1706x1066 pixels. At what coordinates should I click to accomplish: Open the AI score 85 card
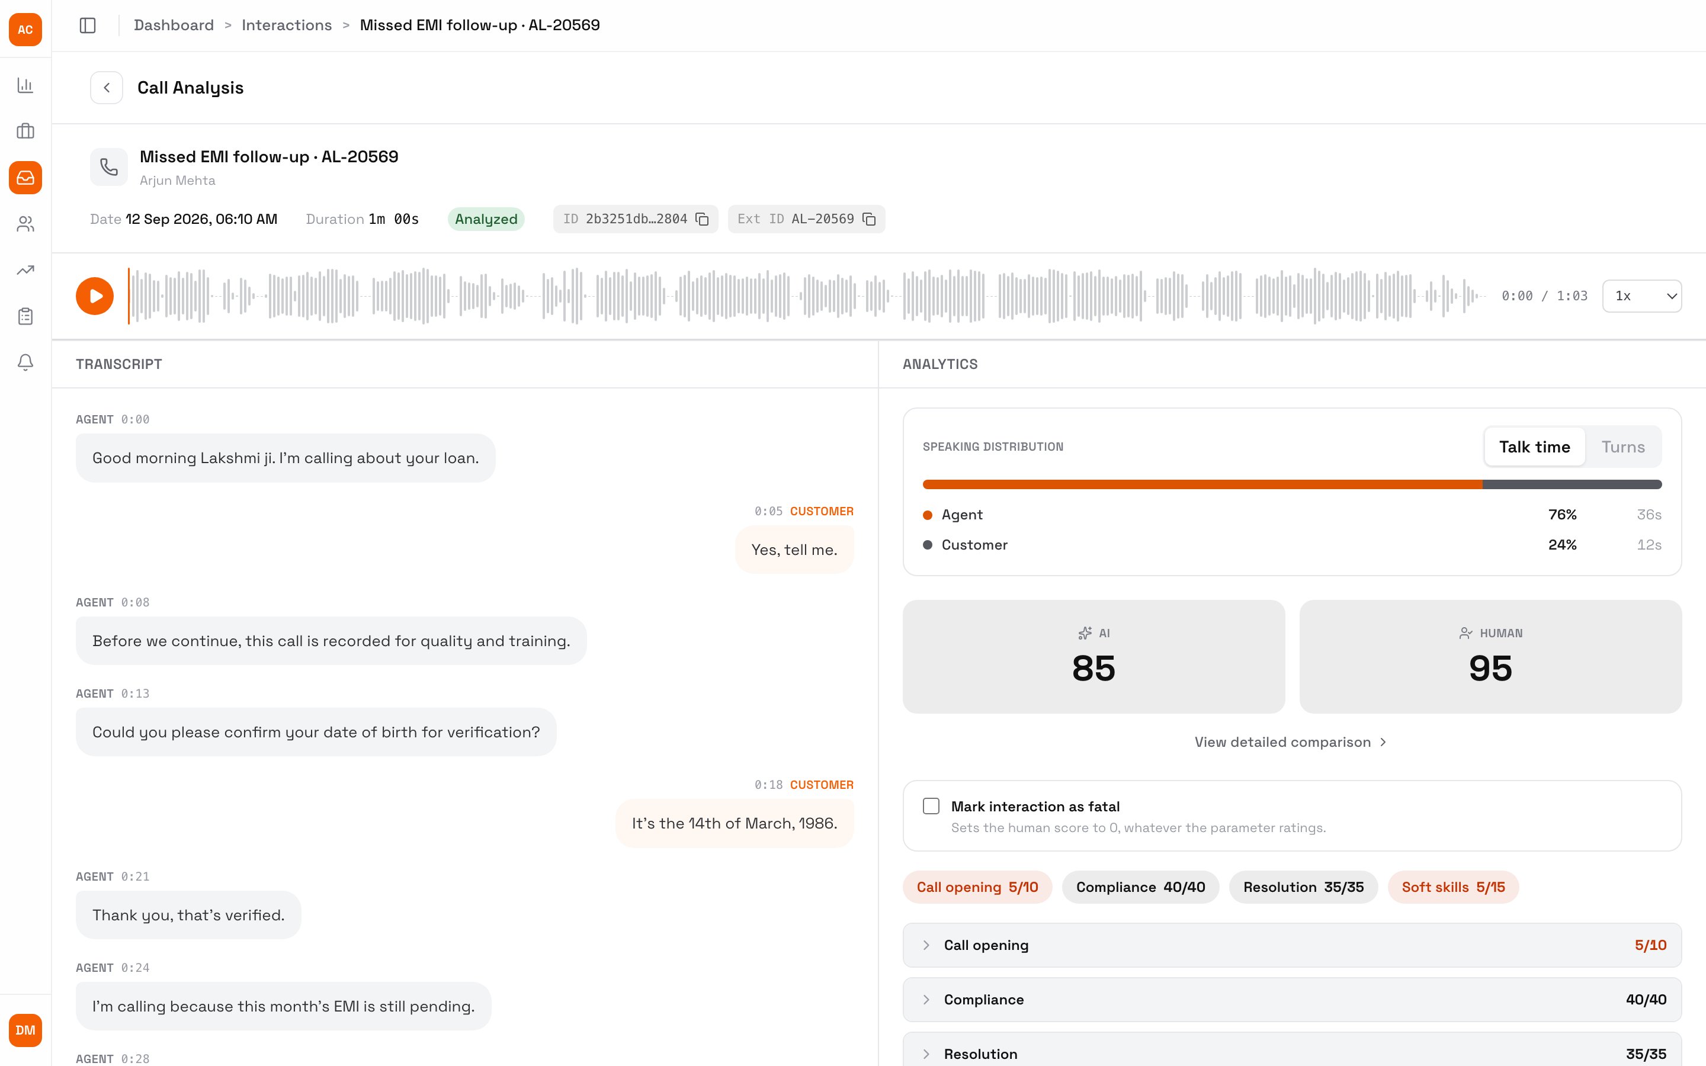(x=1093, y=656)
